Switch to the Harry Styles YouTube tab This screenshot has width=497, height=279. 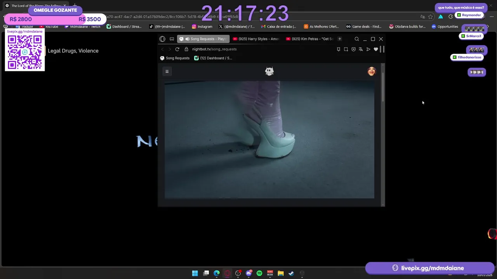256,39
